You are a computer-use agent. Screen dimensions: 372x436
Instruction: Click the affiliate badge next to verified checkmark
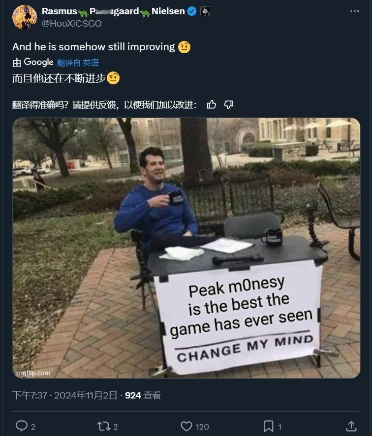coord(205,11)
